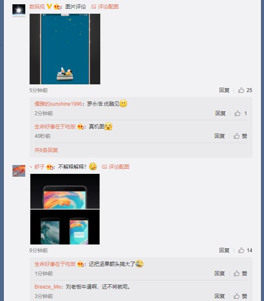Reply to Breeze_Me's comment

219,296
